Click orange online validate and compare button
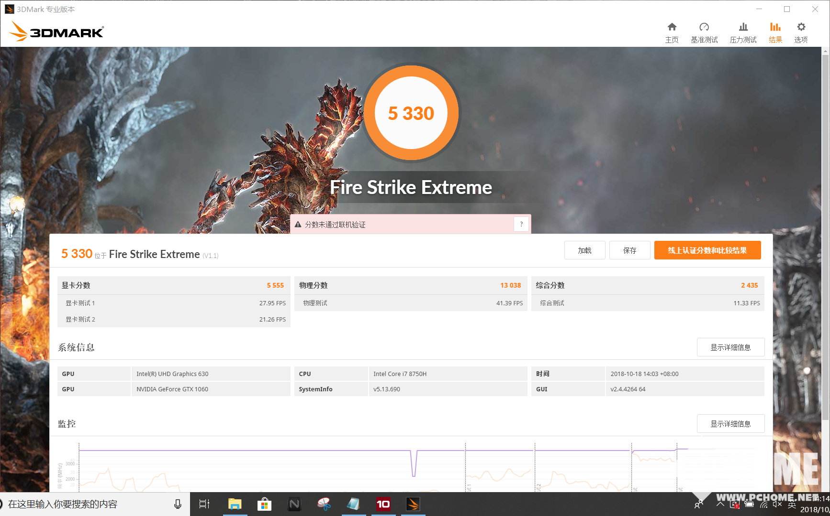 707,250
